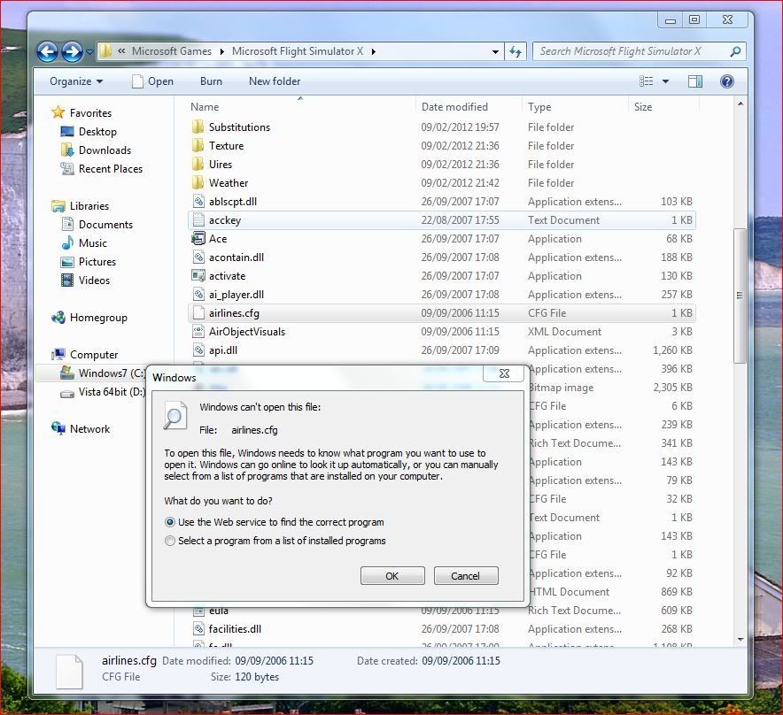Image resolution: width=783 pixels, height=715 pixels.
Task: Open recent pages dropdown beside Forward button
Action: click(x=89, y=51)
